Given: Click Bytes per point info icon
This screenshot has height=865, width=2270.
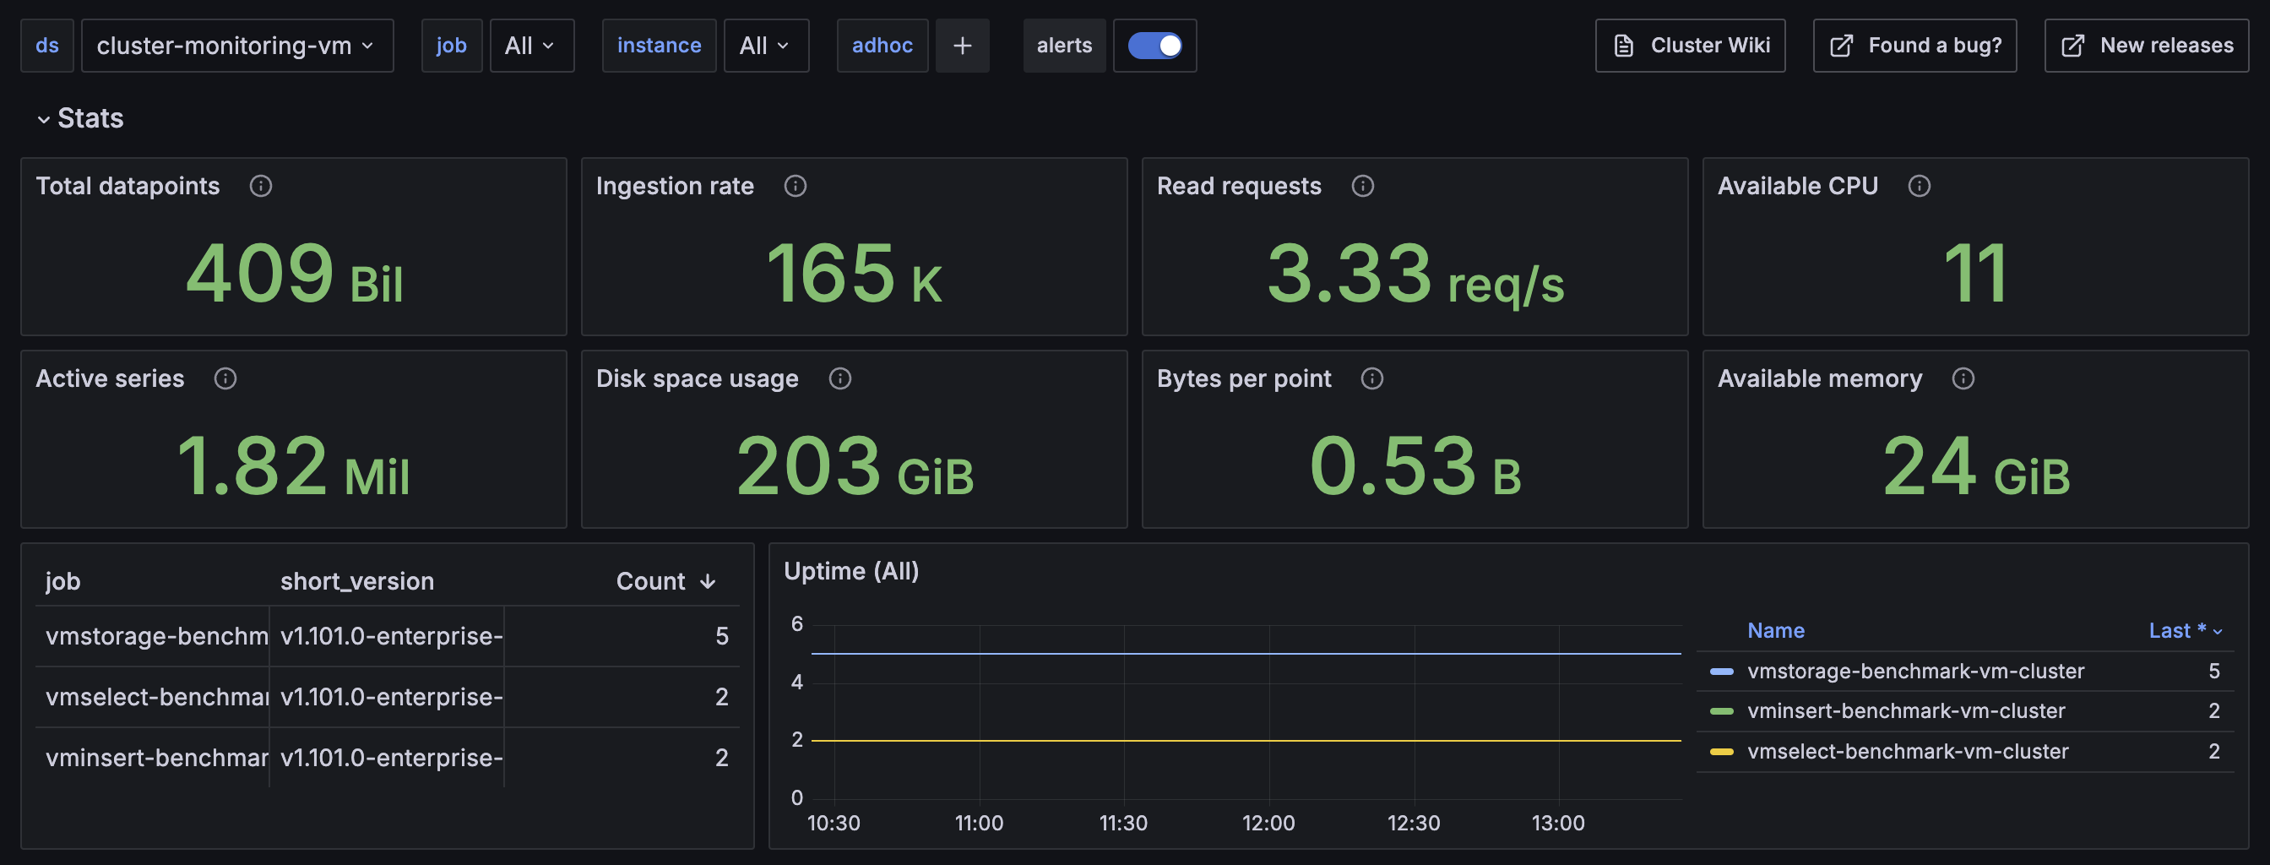Looking at the screenshot, I should (1371, 378).
